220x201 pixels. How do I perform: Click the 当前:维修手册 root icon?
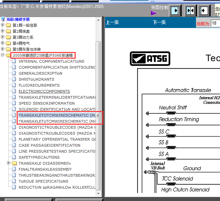3,19
